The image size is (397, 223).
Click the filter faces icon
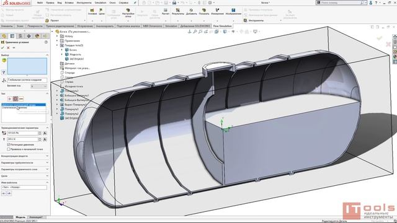click(x=4, y=72)
